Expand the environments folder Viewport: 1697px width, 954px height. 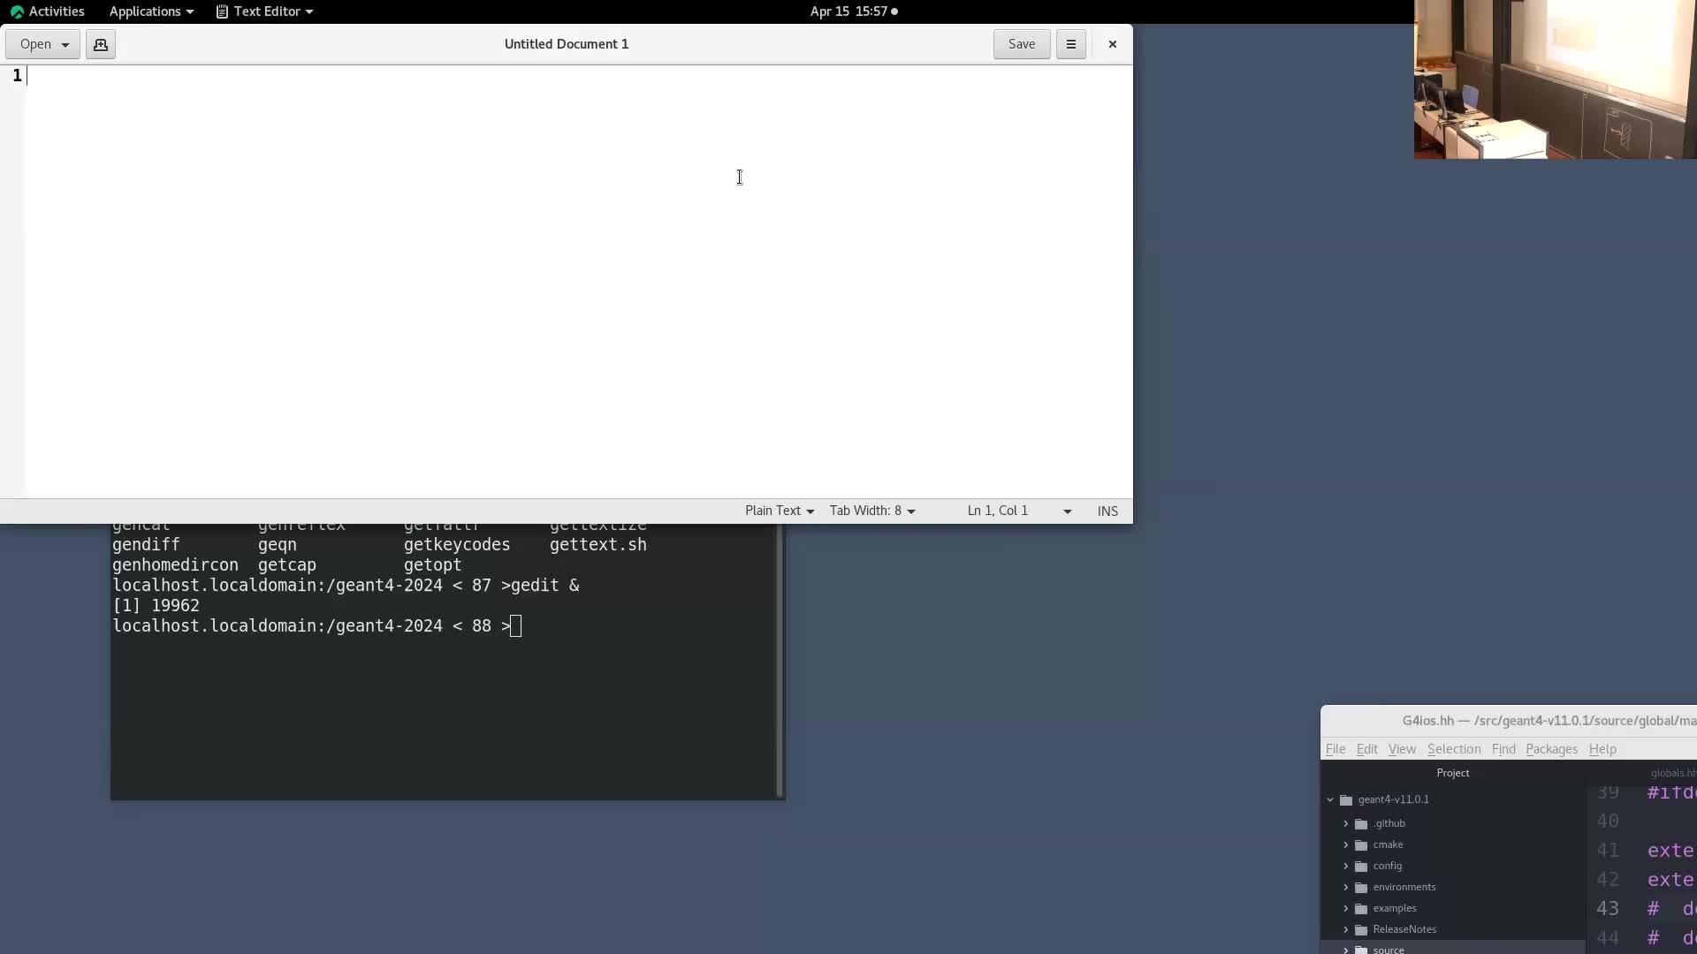(1347, 887)
